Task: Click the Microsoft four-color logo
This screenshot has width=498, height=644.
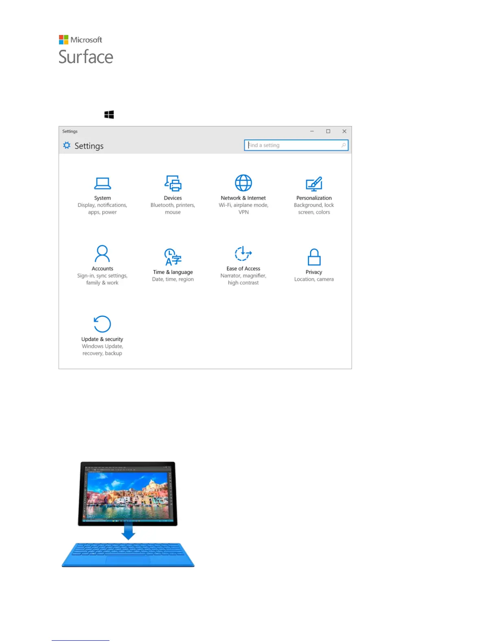Action: coord(63,39)
